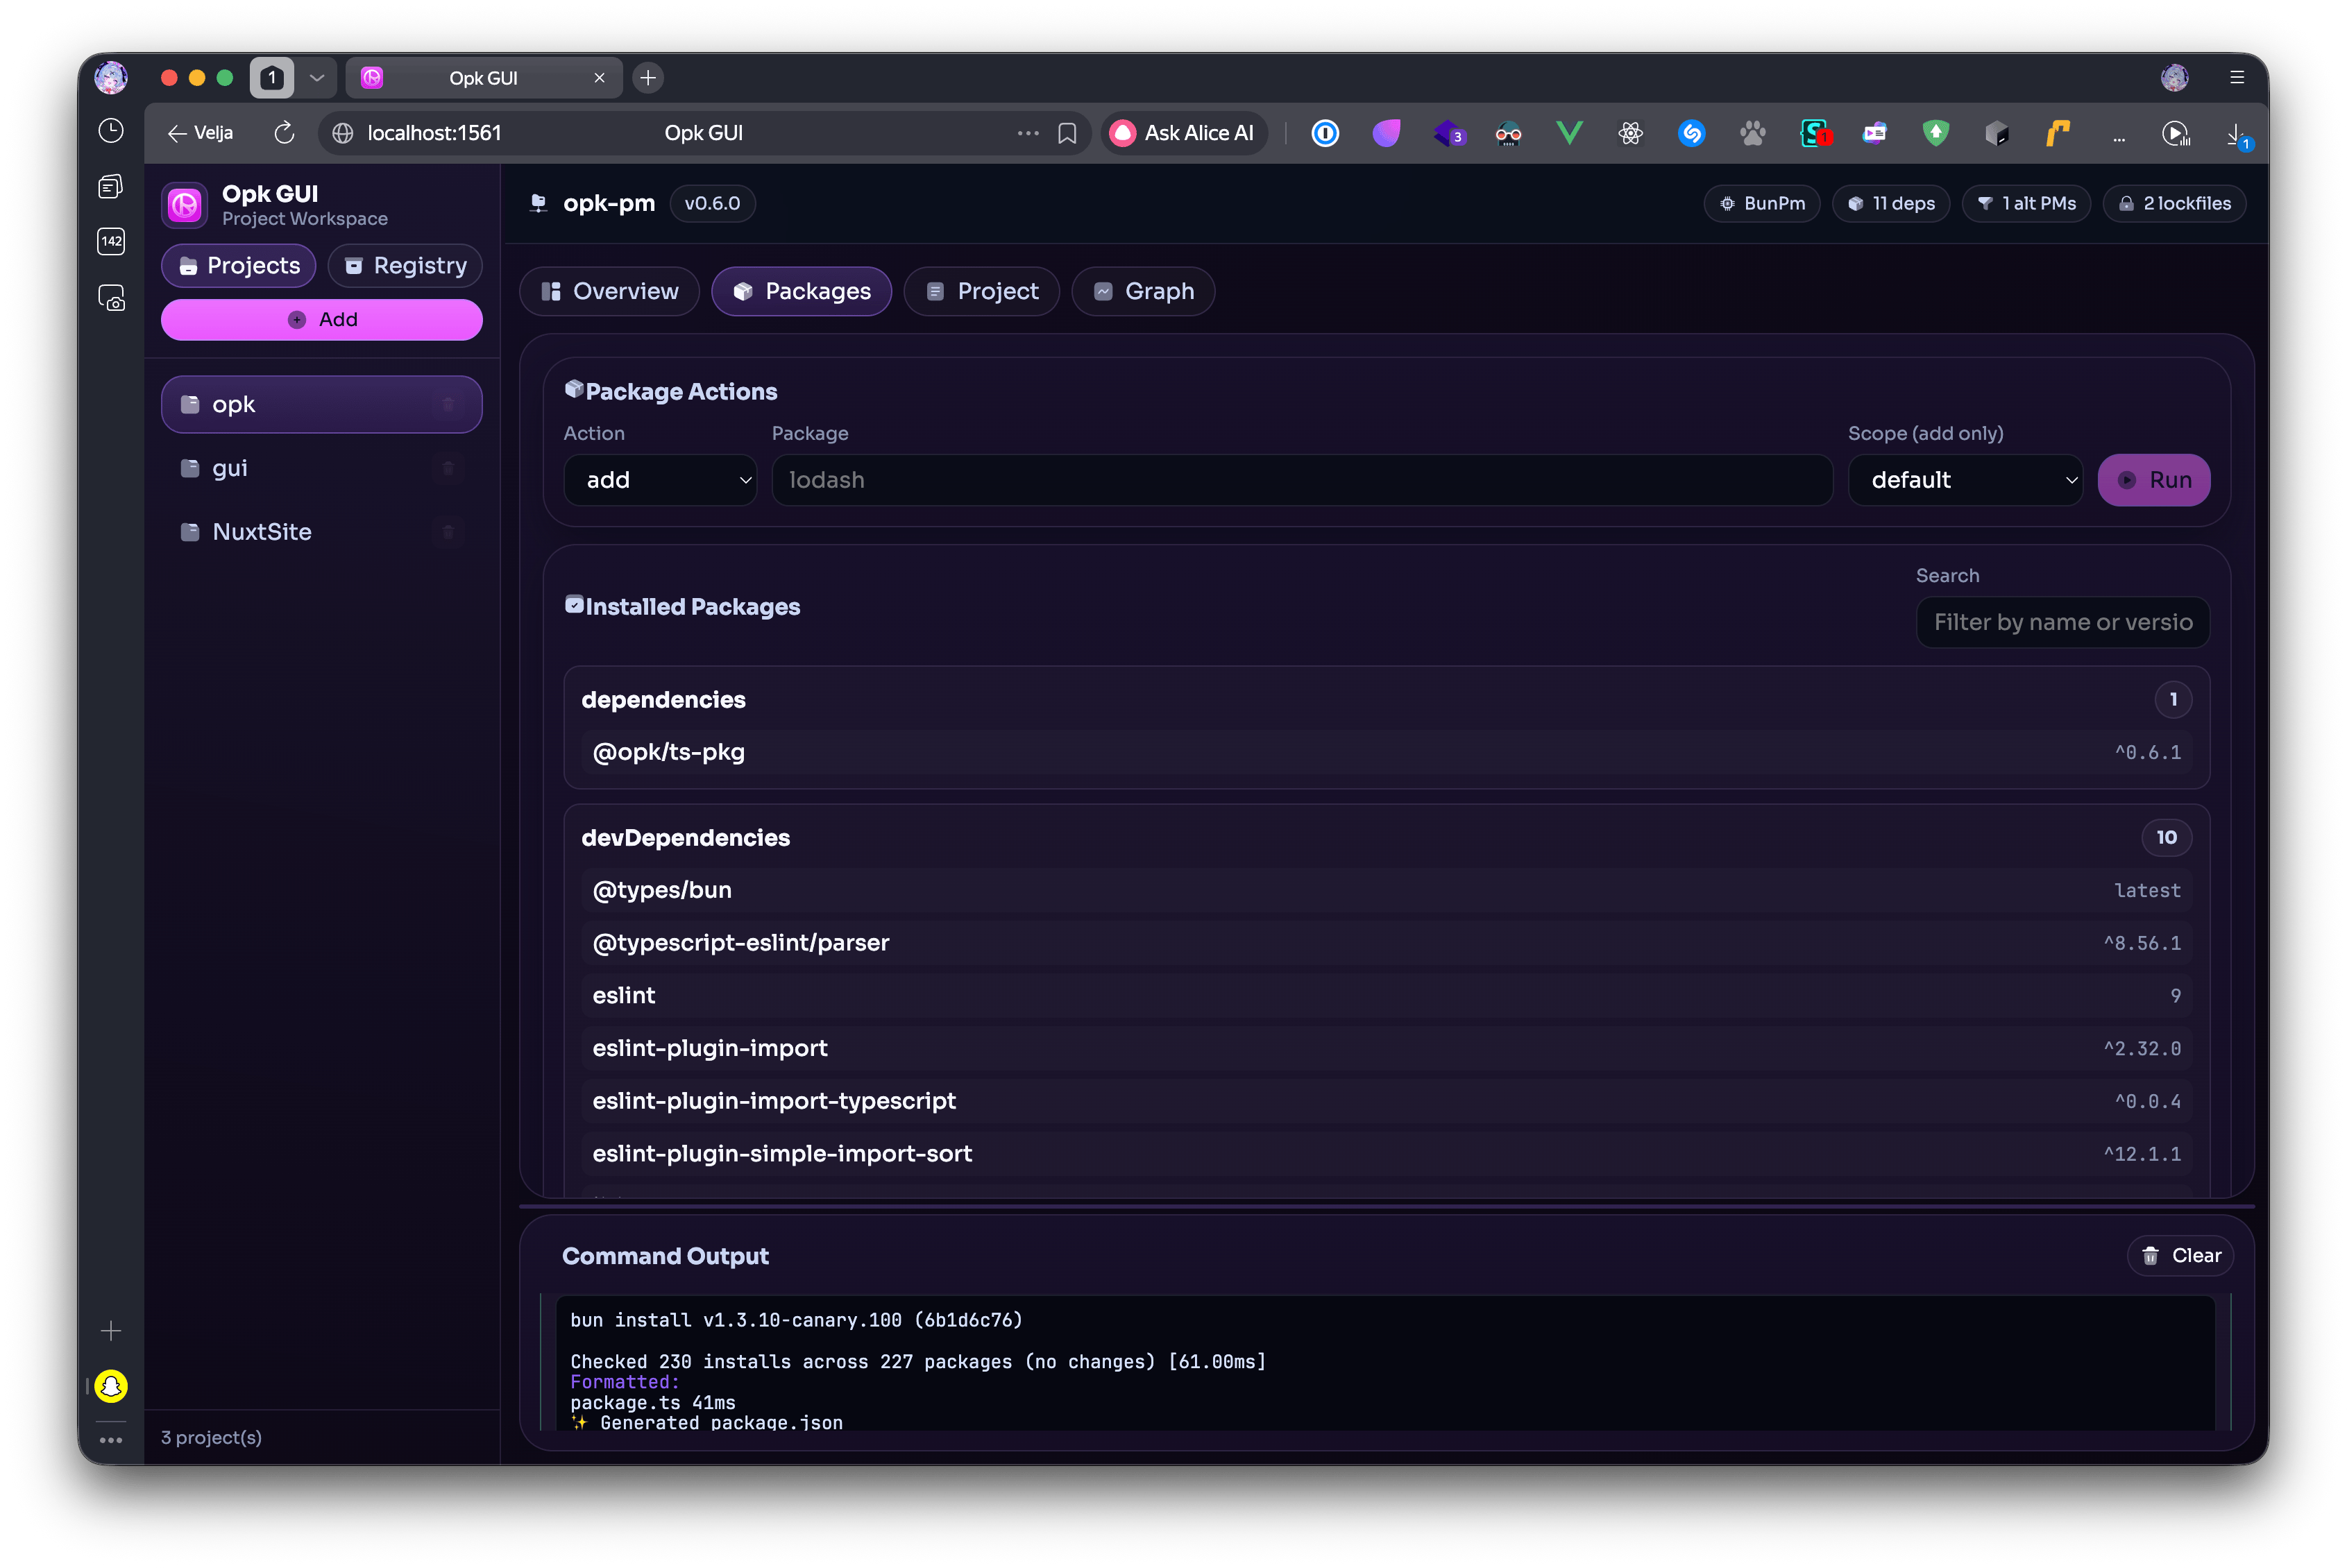Open address bar three-dot options
Screen dimensions: 2347x1568
pyautogui.click(x=1028, y=133)
